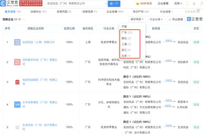Collapse the 省份地区 filter dropdown

tap(137, 19)
